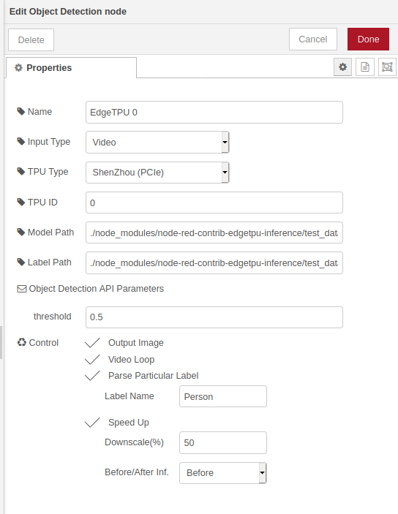The image size is (398, 514).
Task: Open node properties gear icon
Action: click(x=342, y=67)
